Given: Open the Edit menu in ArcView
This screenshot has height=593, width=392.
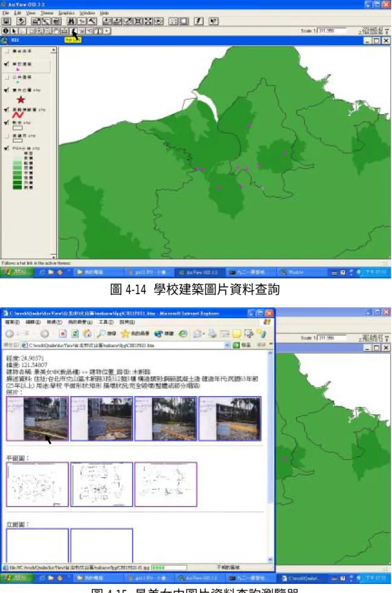Looking at the screenshot, I should click(x=18, y=13).
